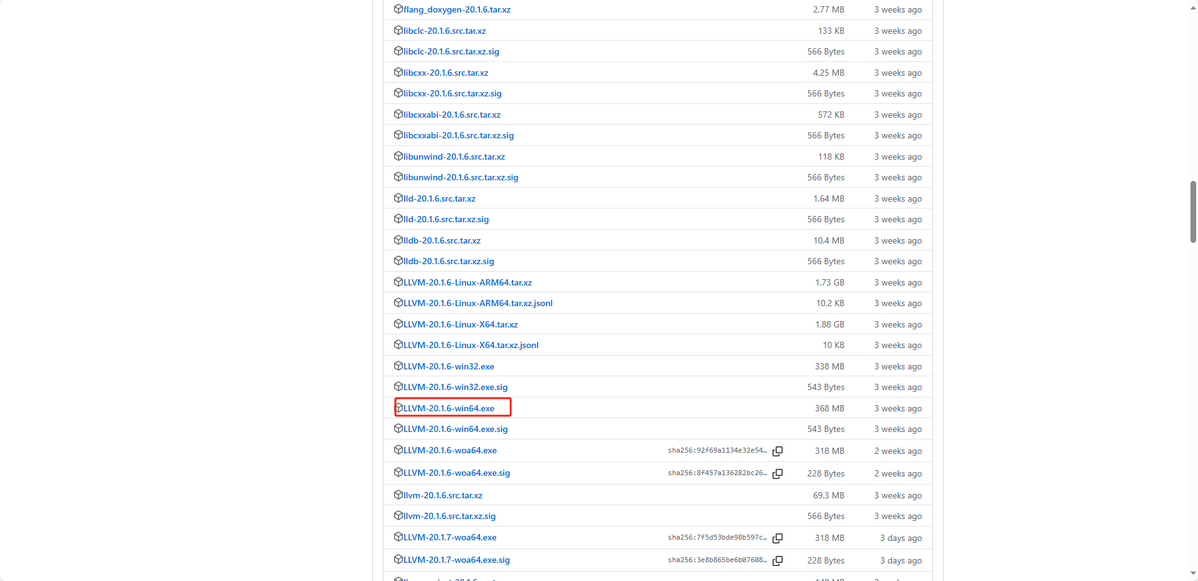Click "2 weeks ago" on the LLVM-20.1.6-woa64.exe row
This screenshot has height=581, width=1198.
pyautogui.click(x=898, y=451)
